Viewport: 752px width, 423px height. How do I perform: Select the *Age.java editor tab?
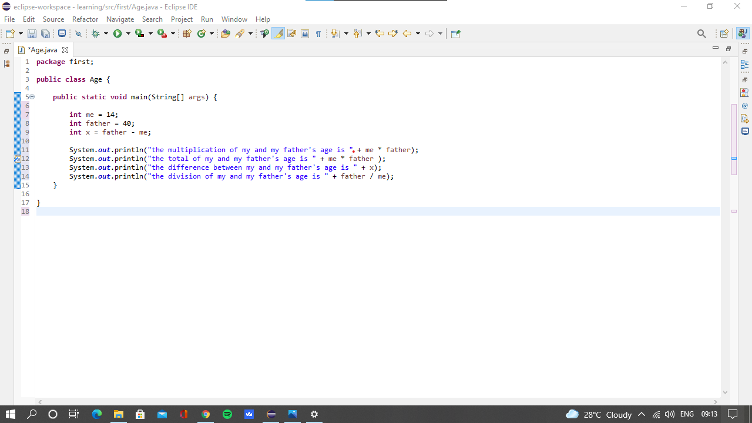click(x=42, y=50)
